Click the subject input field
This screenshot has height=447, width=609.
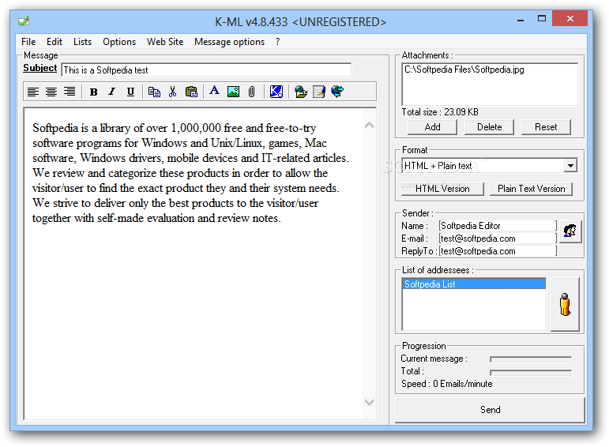(x=206, y=70)
